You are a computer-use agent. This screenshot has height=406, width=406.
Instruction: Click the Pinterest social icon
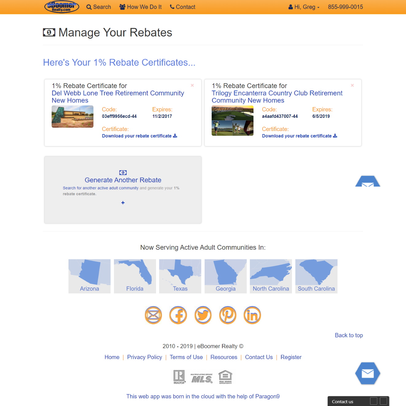point(228,315)
